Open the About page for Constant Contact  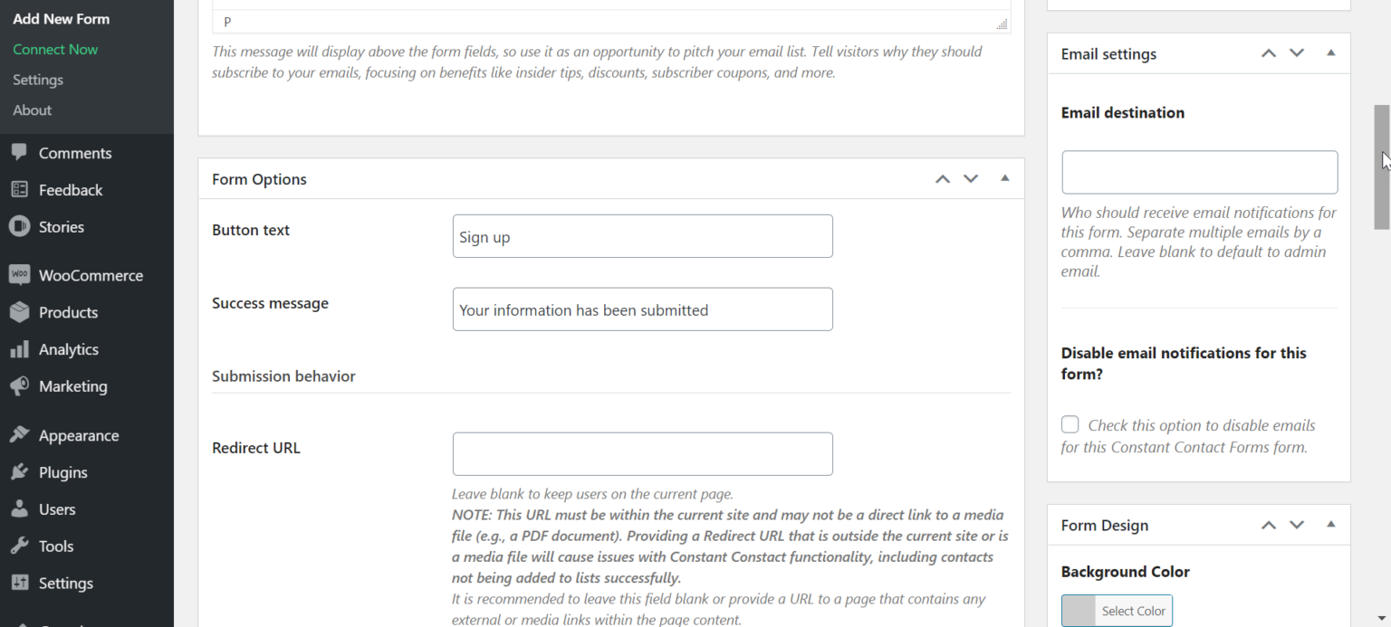pyautogui.click(x=32, y=109)
